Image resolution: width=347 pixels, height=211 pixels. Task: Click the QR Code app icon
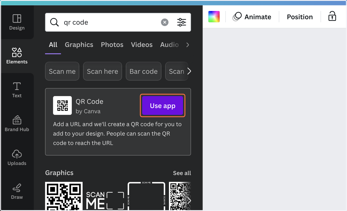[x=62, y=106]
